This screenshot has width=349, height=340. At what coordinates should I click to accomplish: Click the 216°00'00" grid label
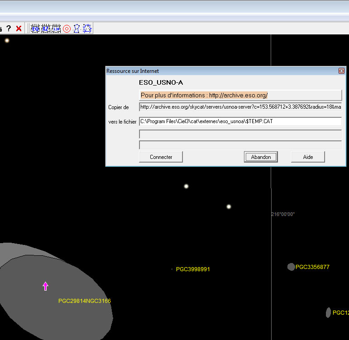pos(283,214)
